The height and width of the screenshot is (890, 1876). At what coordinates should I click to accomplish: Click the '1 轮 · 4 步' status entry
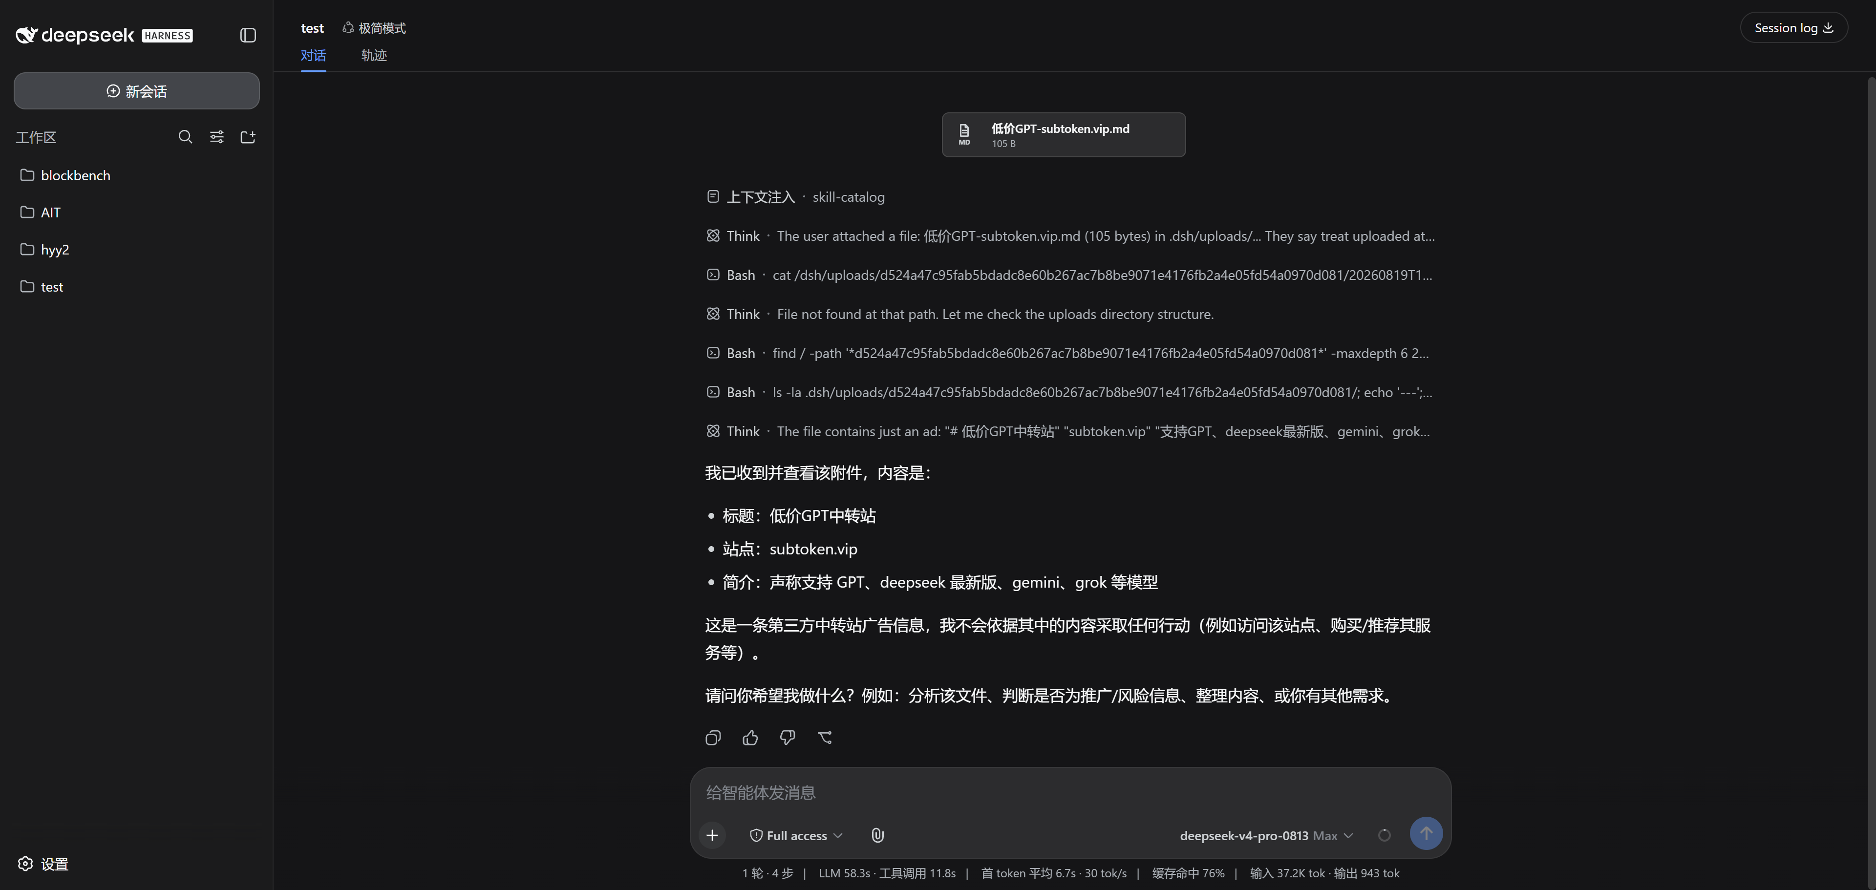tap(767, 873)
